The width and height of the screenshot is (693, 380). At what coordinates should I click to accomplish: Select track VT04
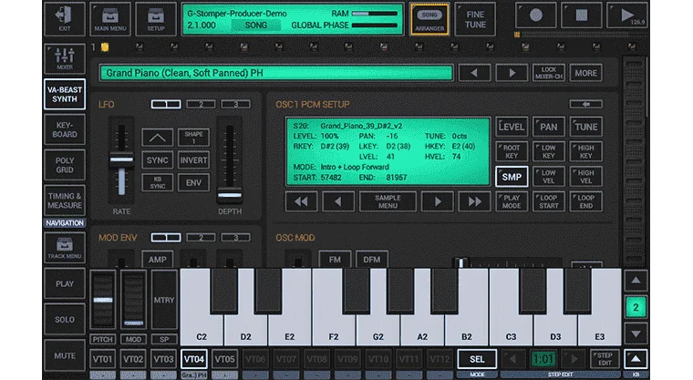[194, 359]
